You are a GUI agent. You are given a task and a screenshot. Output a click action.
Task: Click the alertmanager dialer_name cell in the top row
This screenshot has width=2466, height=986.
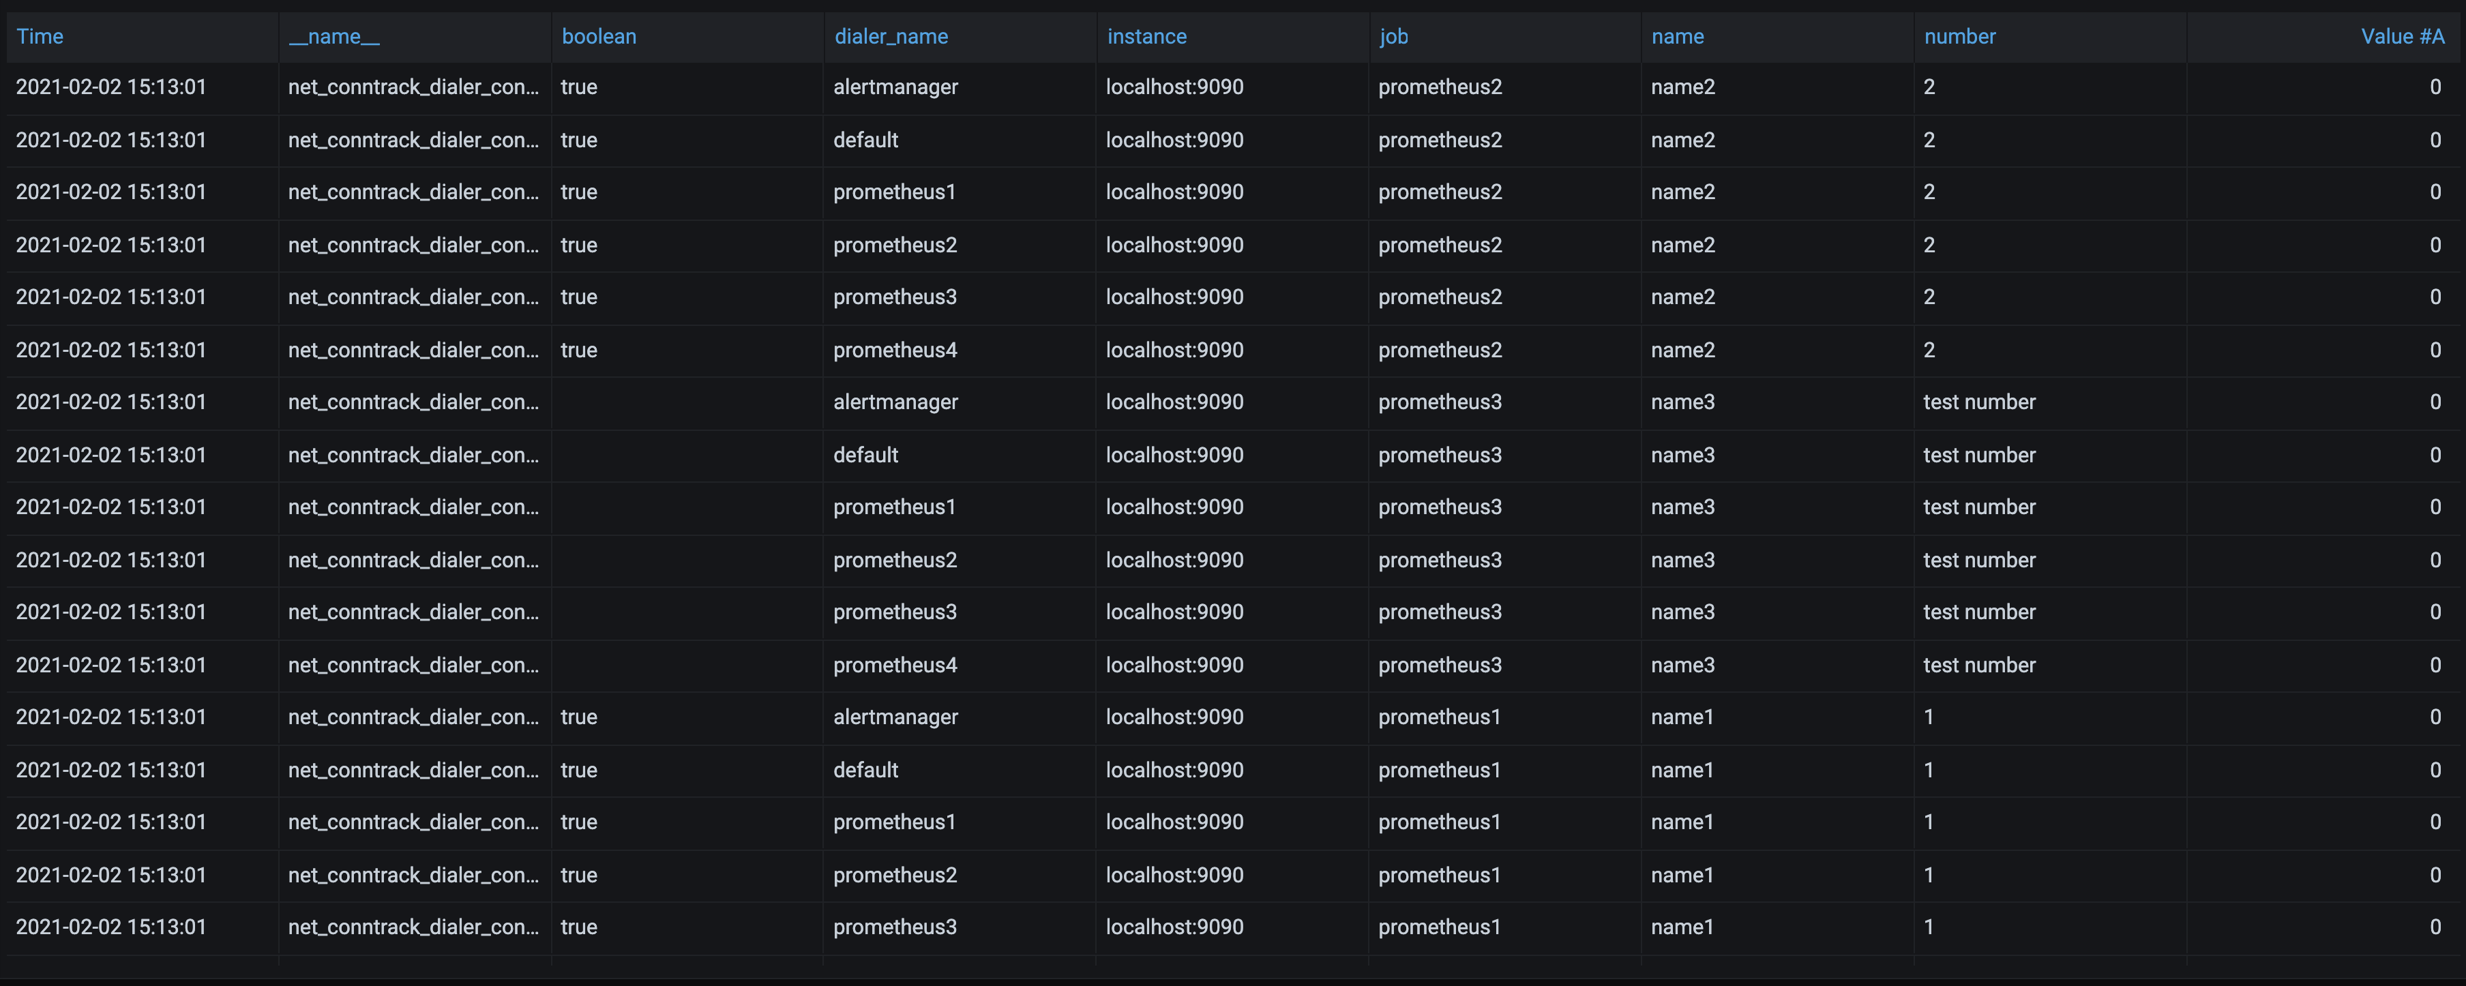coord(895,86)
